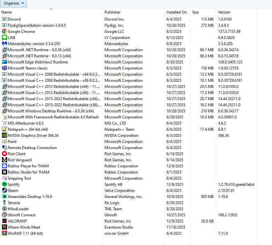Click the 26.9 GB size value

click(x=207, y=221)
